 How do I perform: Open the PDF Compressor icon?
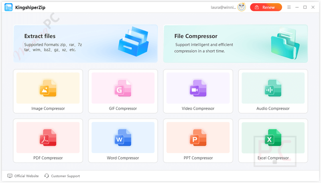click(48, 138)
